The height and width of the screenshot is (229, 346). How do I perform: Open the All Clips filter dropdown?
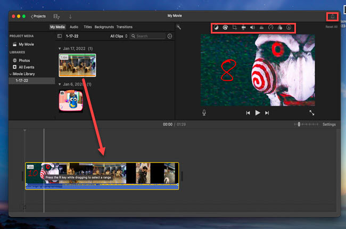[119, 36]
